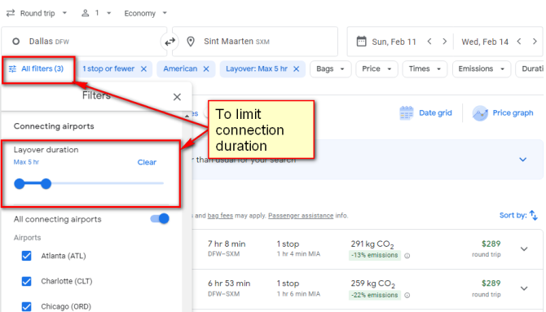Swap origin and destination airports
This screenshot has width=546, height=312.
(x=170, y=42)
